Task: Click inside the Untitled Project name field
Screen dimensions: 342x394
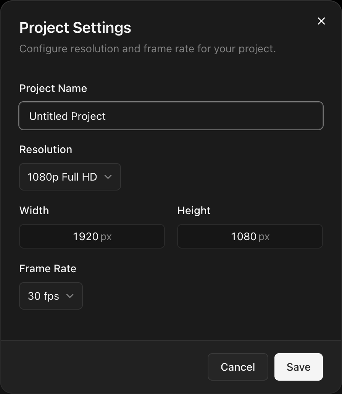Action: click(171, 116)
